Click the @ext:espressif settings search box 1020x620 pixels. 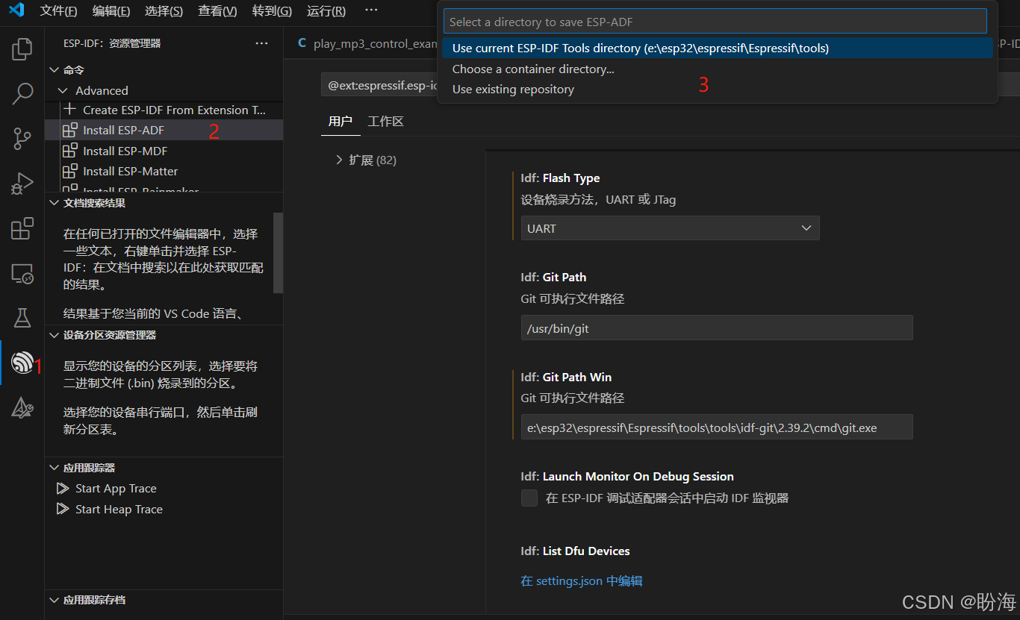(379, 85)
